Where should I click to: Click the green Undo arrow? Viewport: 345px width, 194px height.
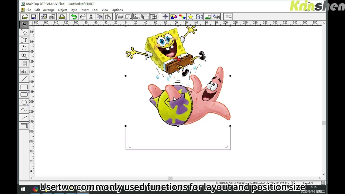coord(74,17)
